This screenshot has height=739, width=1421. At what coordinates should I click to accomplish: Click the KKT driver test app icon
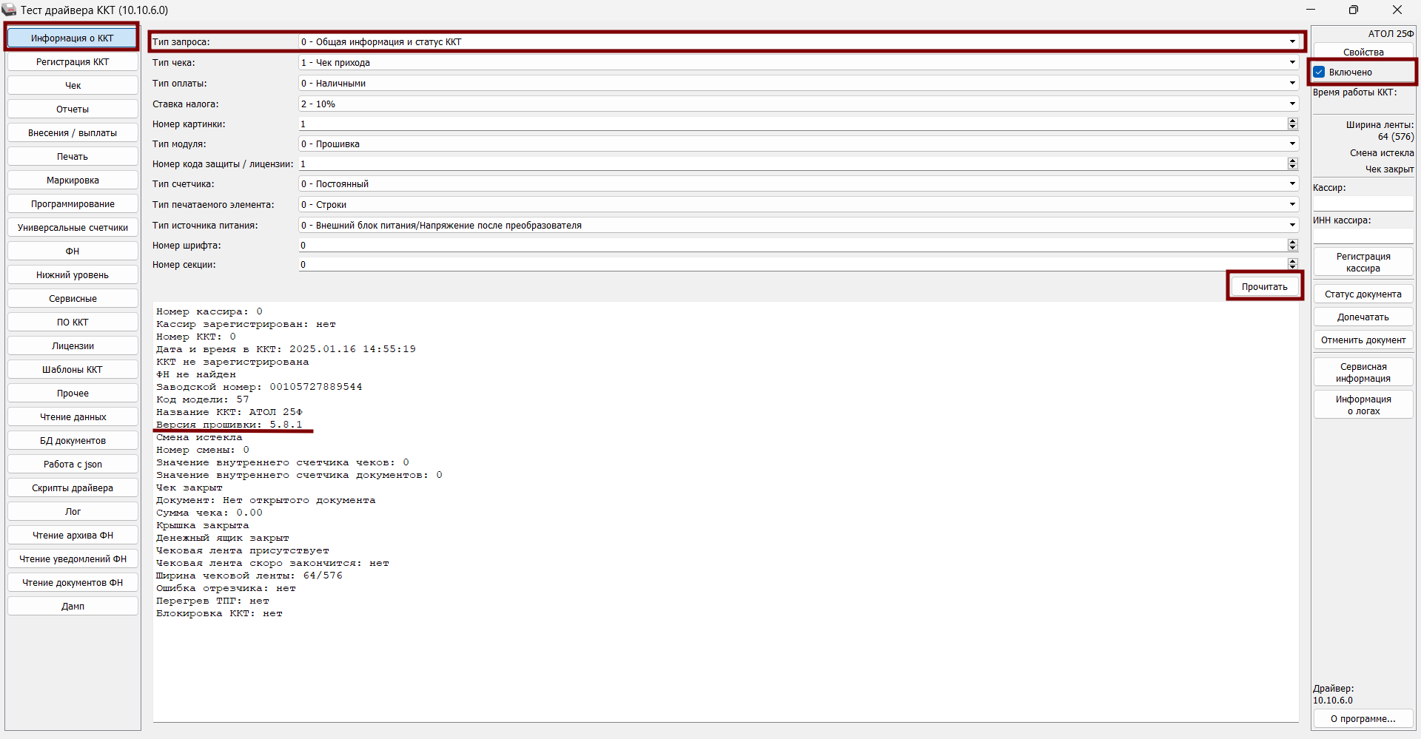(x=9, y=10)
